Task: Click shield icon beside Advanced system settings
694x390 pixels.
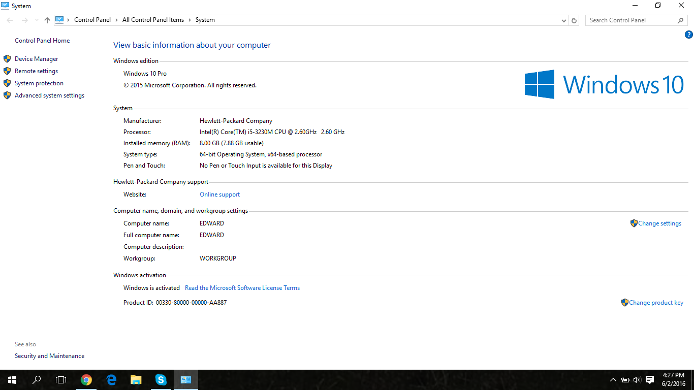Action: pos(7,95)
